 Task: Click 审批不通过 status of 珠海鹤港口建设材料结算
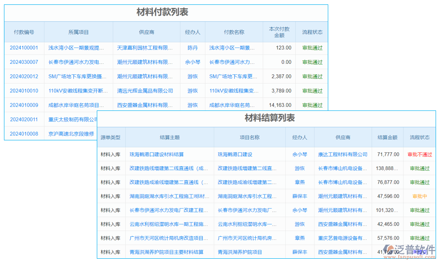[420, 154]
